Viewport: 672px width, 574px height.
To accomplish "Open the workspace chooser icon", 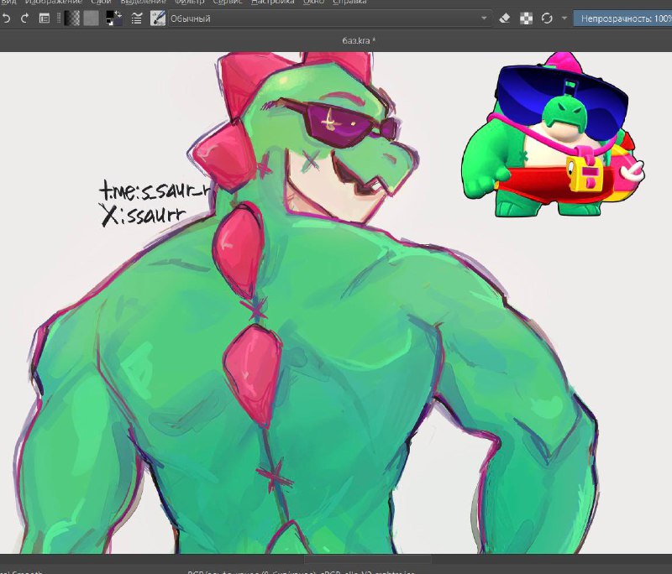I will tap(45, 18).
